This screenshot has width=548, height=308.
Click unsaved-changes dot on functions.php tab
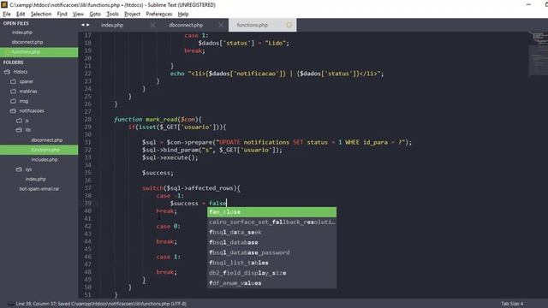pyautogui.click(x=289, y=25)
